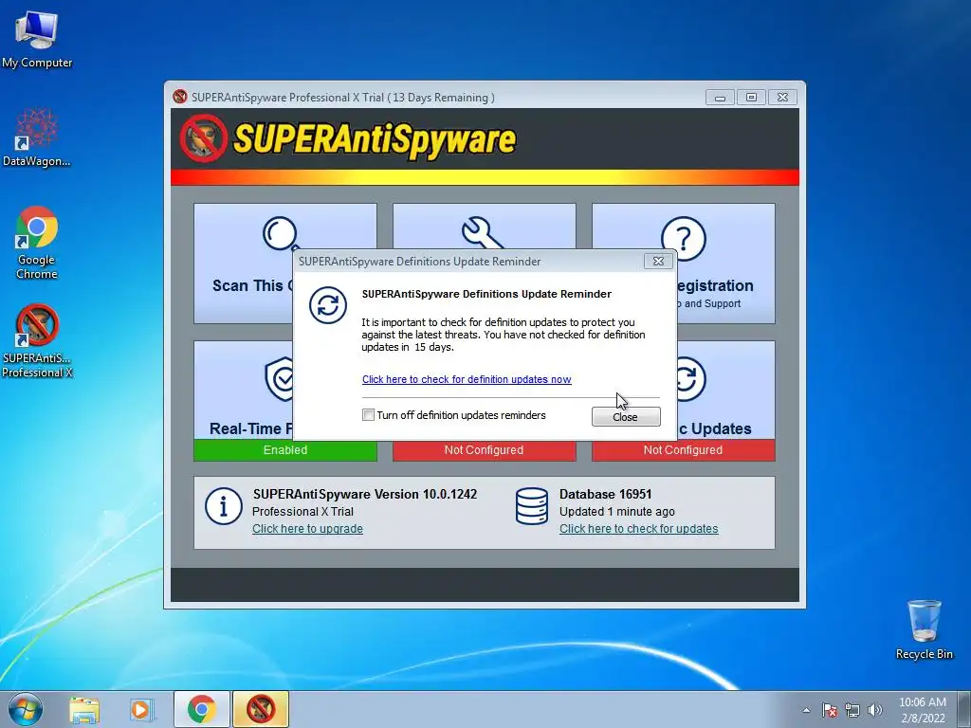Viewport: 971px width, 728px height.
Task: Click the Real-Time Protection shield icon
Action: (x=280, y=379)
